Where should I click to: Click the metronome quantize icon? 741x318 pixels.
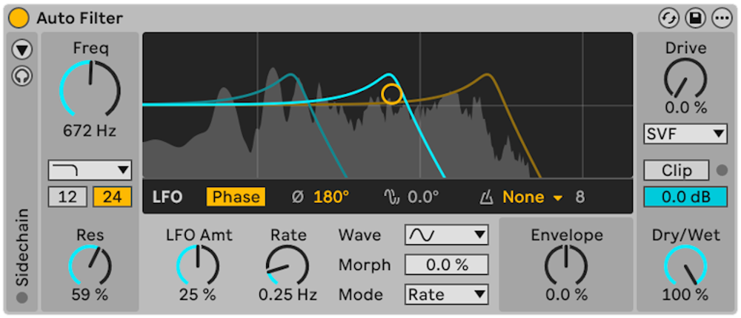pyautogui.click(x=486, y=197)
